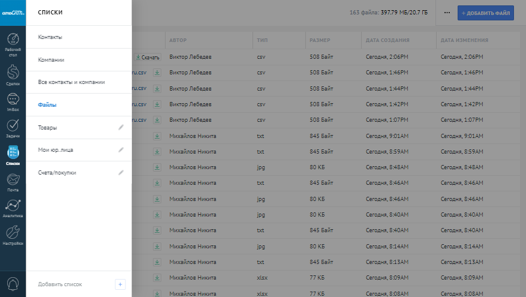Viewport: 526px width, 297px height.
Task: Open Задачи tasks icon
Action: click(13, 127)
